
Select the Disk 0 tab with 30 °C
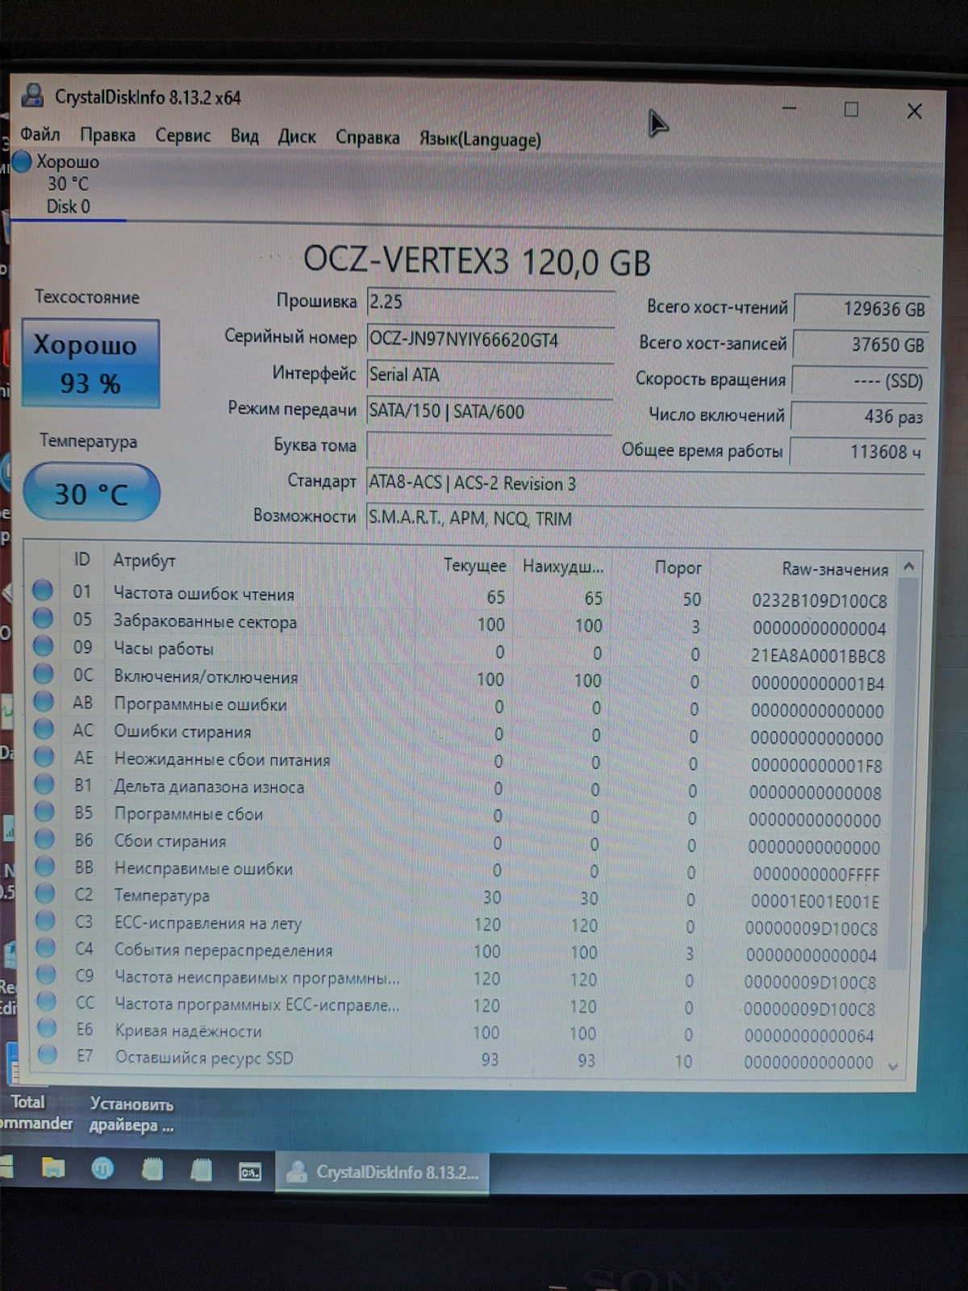click(x=69, y=185)
